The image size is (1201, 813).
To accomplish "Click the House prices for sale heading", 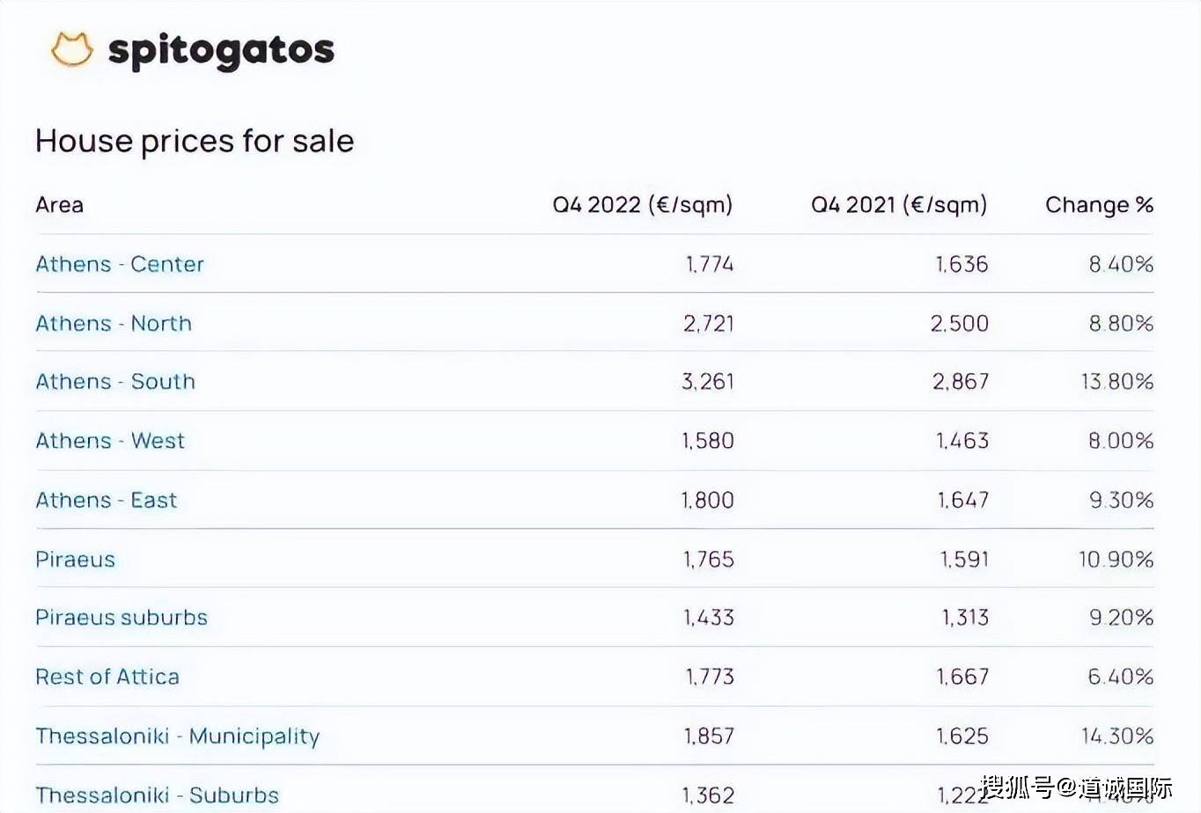I will [195, 141].
